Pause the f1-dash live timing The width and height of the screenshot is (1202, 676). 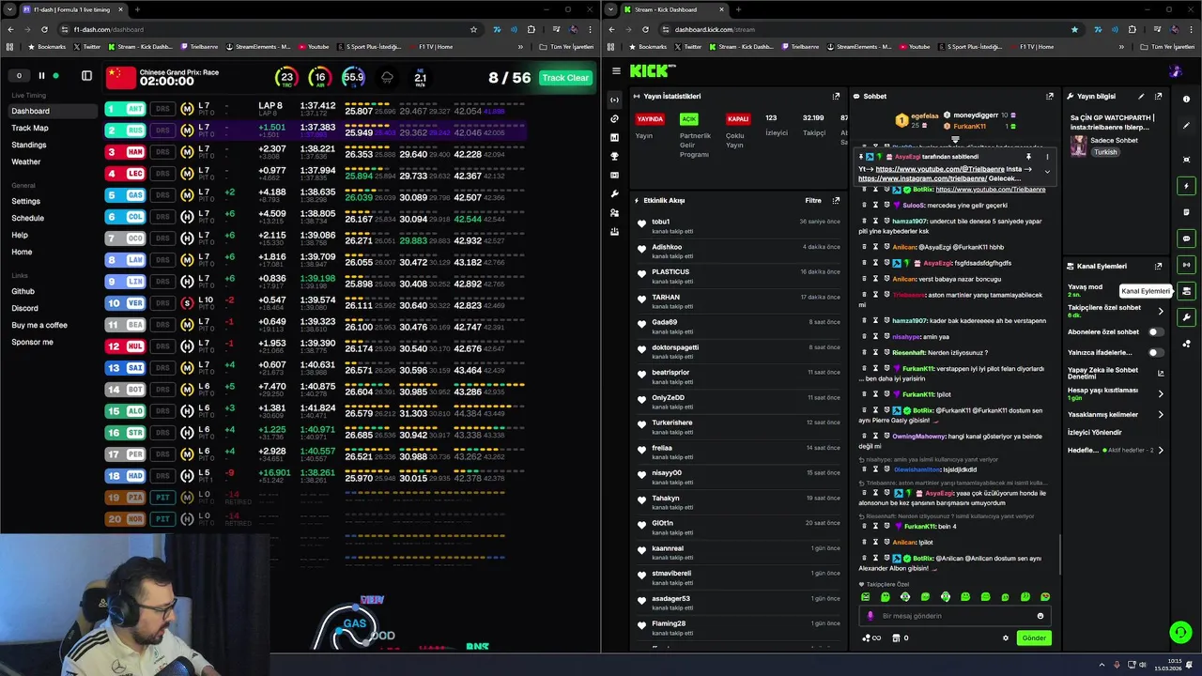41,76
